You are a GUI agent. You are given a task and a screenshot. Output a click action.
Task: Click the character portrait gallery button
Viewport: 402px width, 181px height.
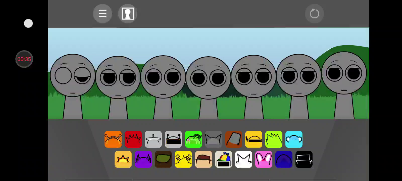pos(127,14)
